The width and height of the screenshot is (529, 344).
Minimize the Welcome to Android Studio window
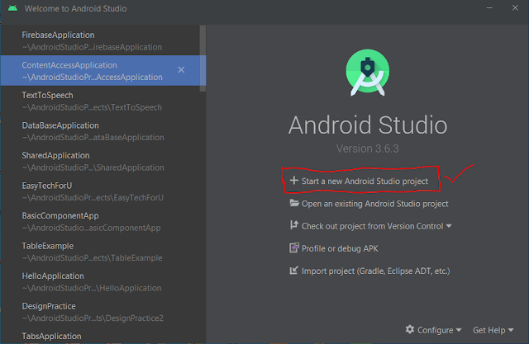(489, 7)
